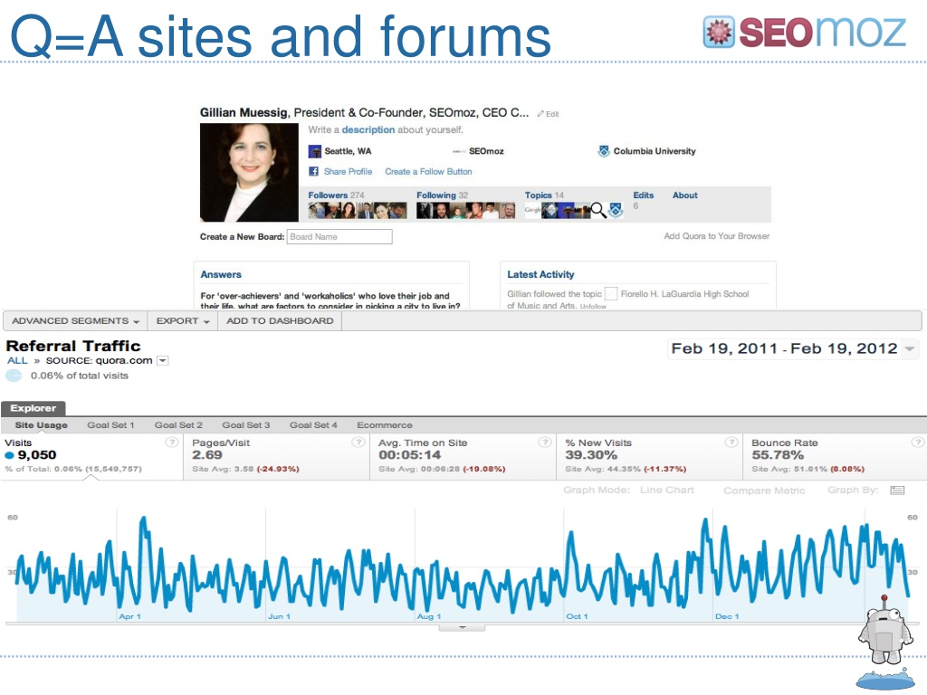
Task: Click the ALL breadcrumb link
Action: [x=17, y=360]
